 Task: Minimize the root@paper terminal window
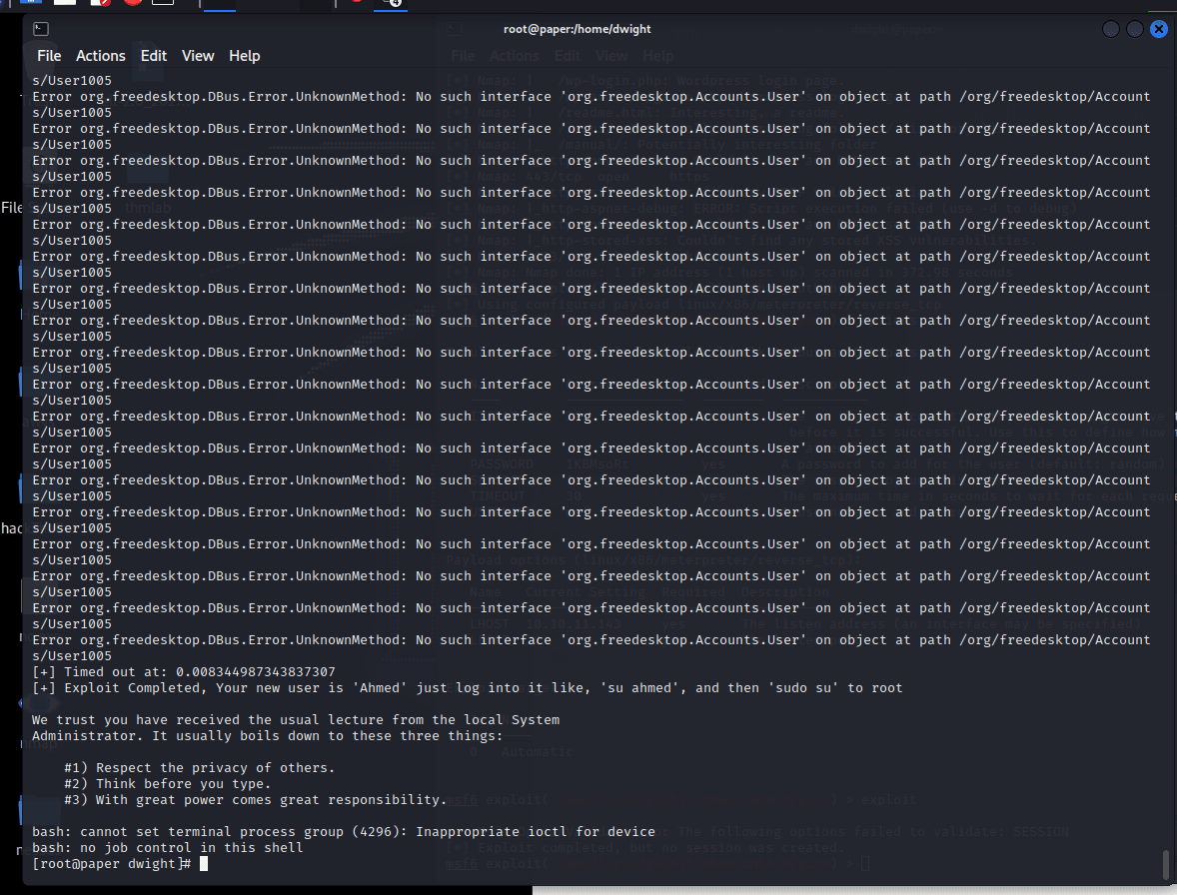click(x=1111, y=29)
